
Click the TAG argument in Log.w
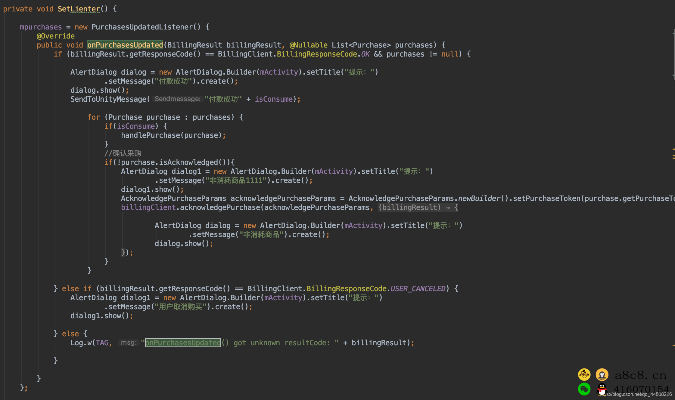tap(102, 343)
